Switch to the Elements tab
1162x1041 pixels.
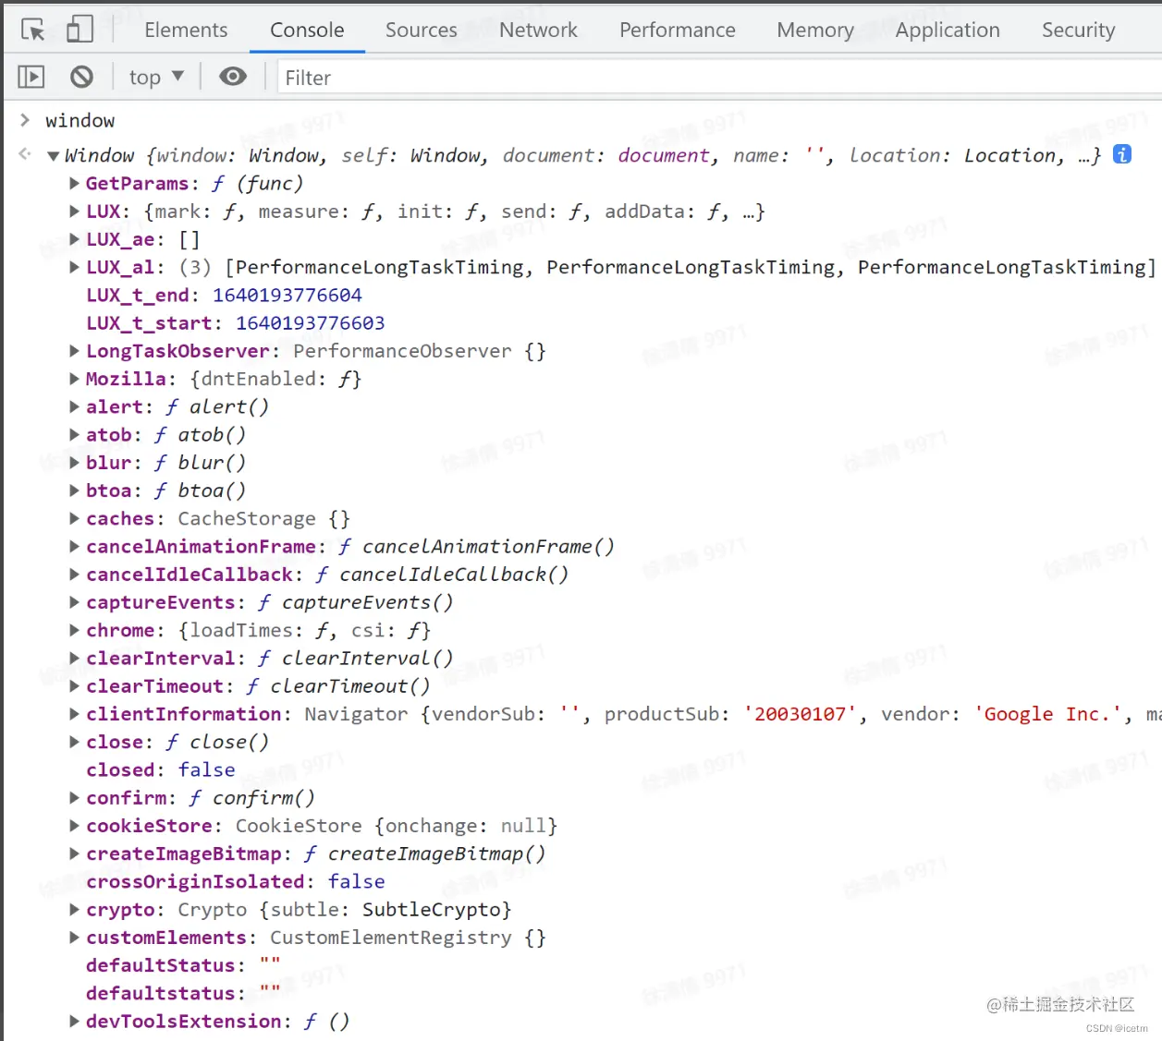186,30
